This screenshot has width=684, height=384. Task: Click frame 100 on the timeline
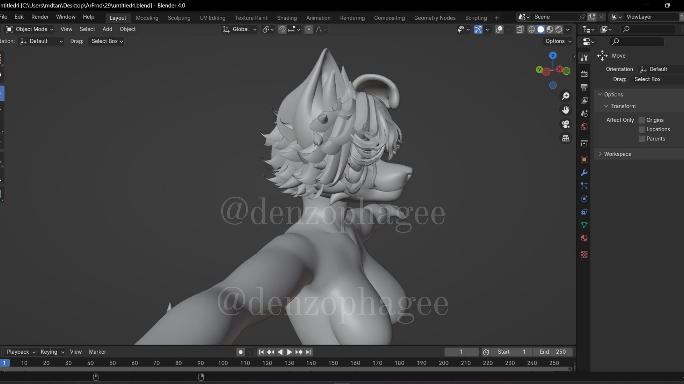(x=223, y=363)
